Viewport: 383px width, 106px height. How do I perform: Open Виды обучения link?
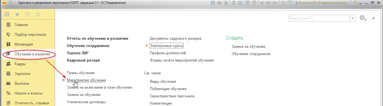point(163,81)
